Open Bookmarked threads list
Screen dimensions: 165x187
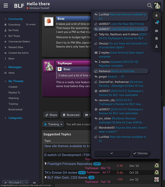click(x=15, y=110)
